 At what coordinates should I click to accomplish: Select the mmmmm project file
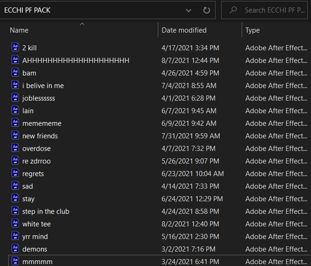(x=37, y=262)
